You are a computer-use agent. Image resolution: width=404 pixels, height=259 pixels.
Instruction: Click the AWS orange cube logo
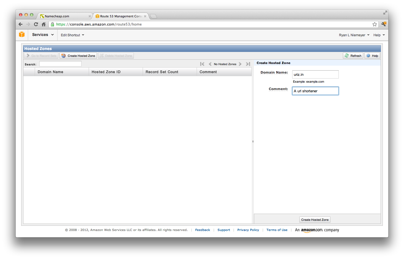[22, 35]
